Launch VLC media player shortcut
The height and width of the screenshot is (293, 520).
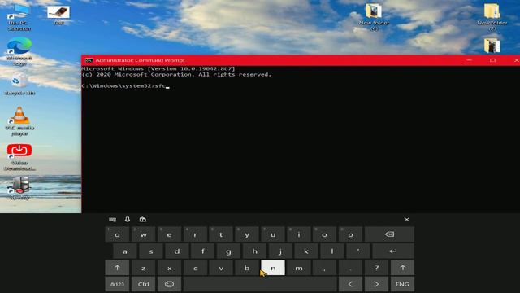pos(19,121)
